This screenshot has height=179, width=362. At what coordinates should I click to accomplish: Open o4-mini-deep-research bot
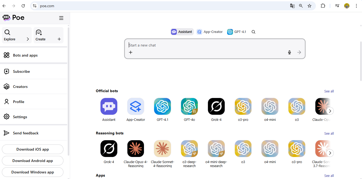216,154
